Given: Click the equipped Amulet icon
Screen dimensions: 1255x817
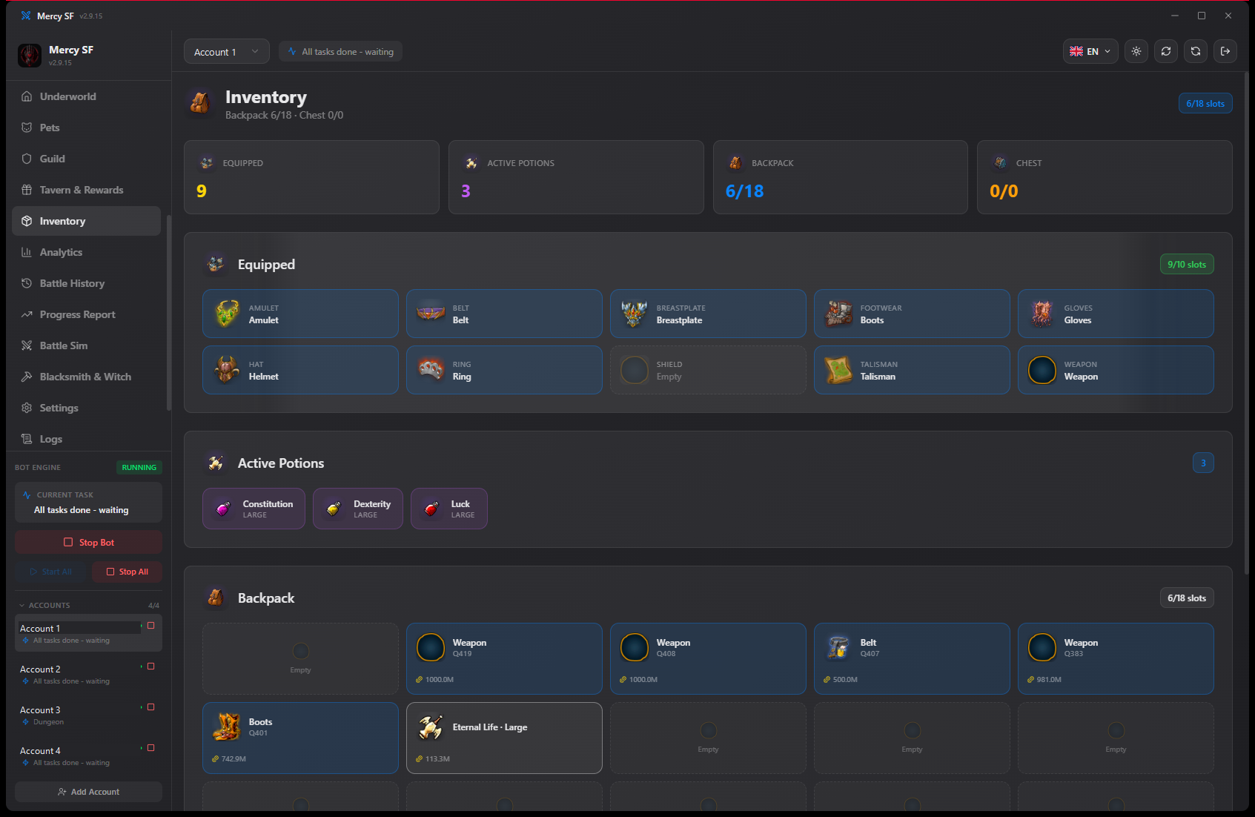Looking at the screenshot, I should (x=227, y=314).
